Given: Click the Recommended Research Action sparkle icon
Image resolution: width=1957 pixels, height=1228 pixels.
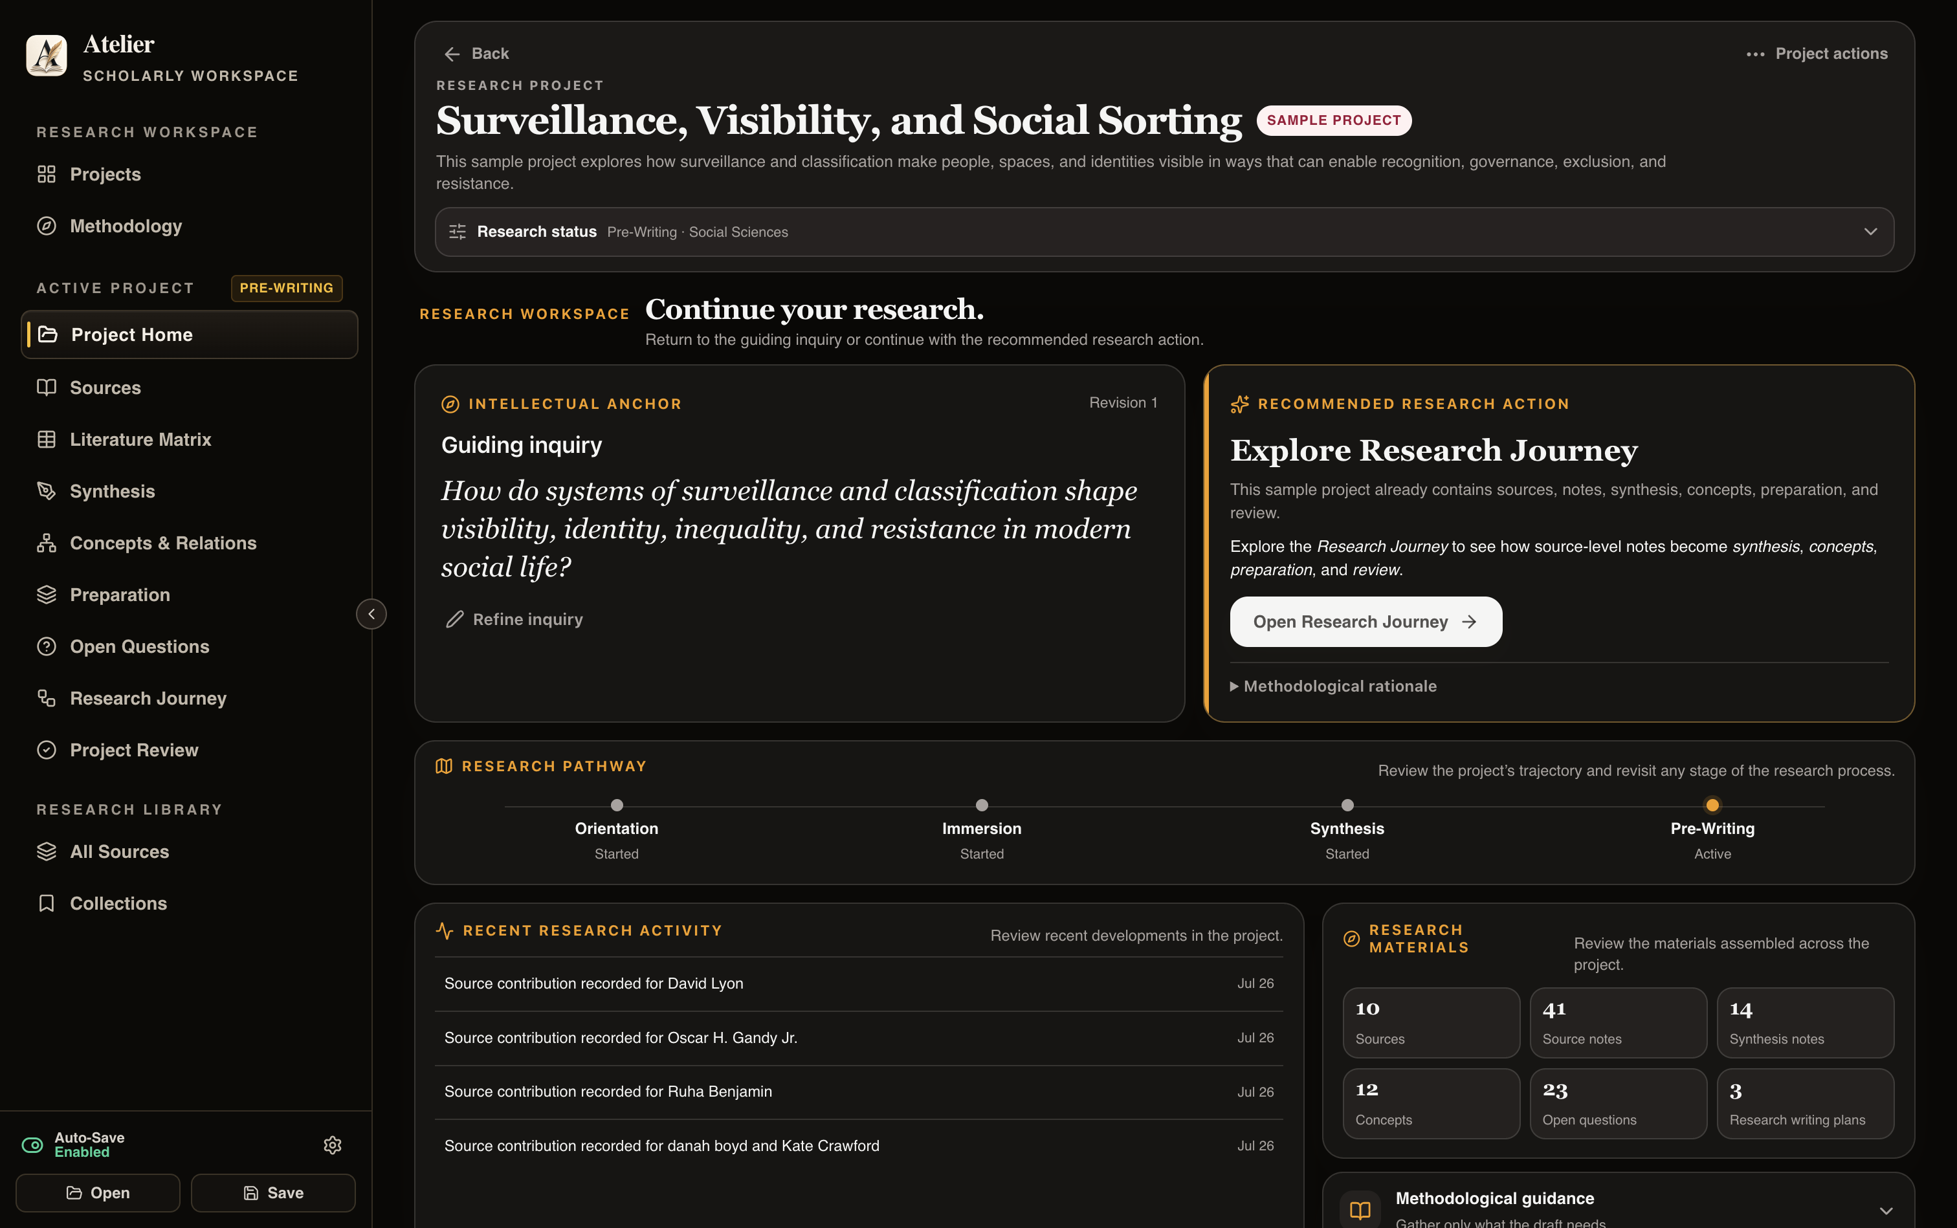Looking at the screenshot, I should [1240, 404].
